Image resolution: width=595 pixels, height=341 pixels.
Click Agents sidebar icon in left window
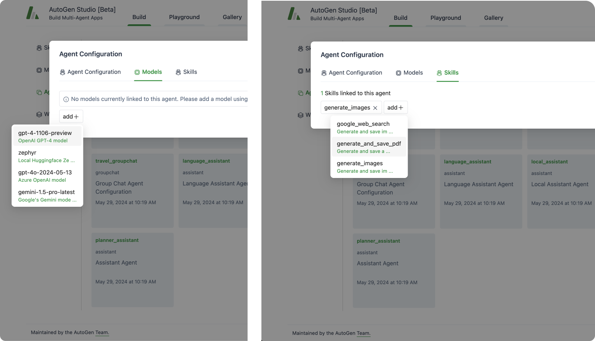[39, 92]
